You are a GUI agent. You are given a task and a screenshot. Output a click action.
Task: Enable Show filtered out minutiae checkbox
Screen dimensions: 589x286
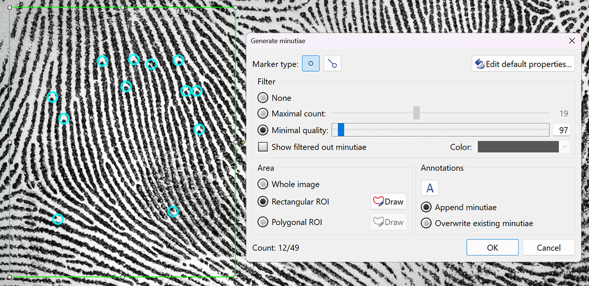[x=264, y=147]
